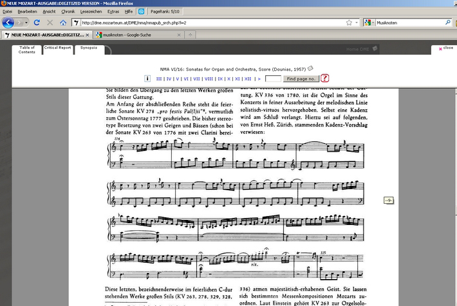Go back with the blue back arrow
This screenshot has height=306, width=457.
(x=8, y=22)
